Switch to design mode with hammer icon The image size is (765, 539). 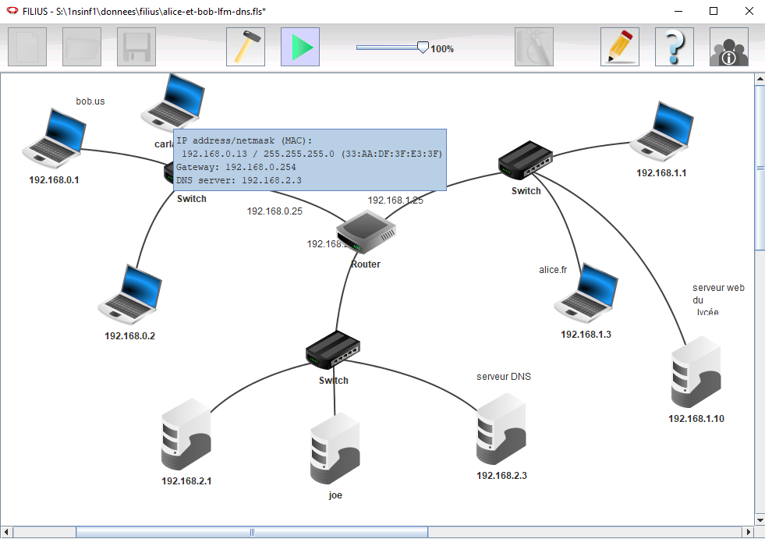click(x=246, y=47)
